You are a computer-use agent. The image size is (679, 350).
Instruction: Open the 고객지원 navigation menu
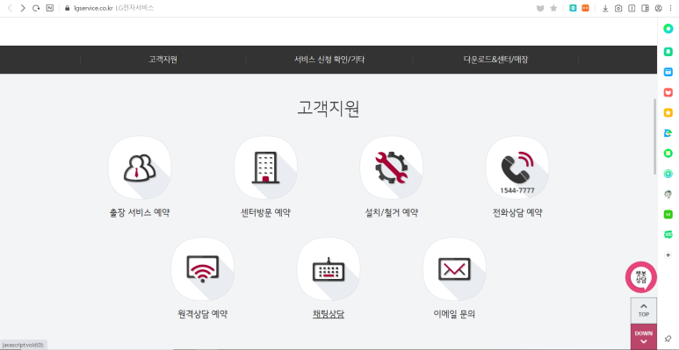click(x=163, y=60)
